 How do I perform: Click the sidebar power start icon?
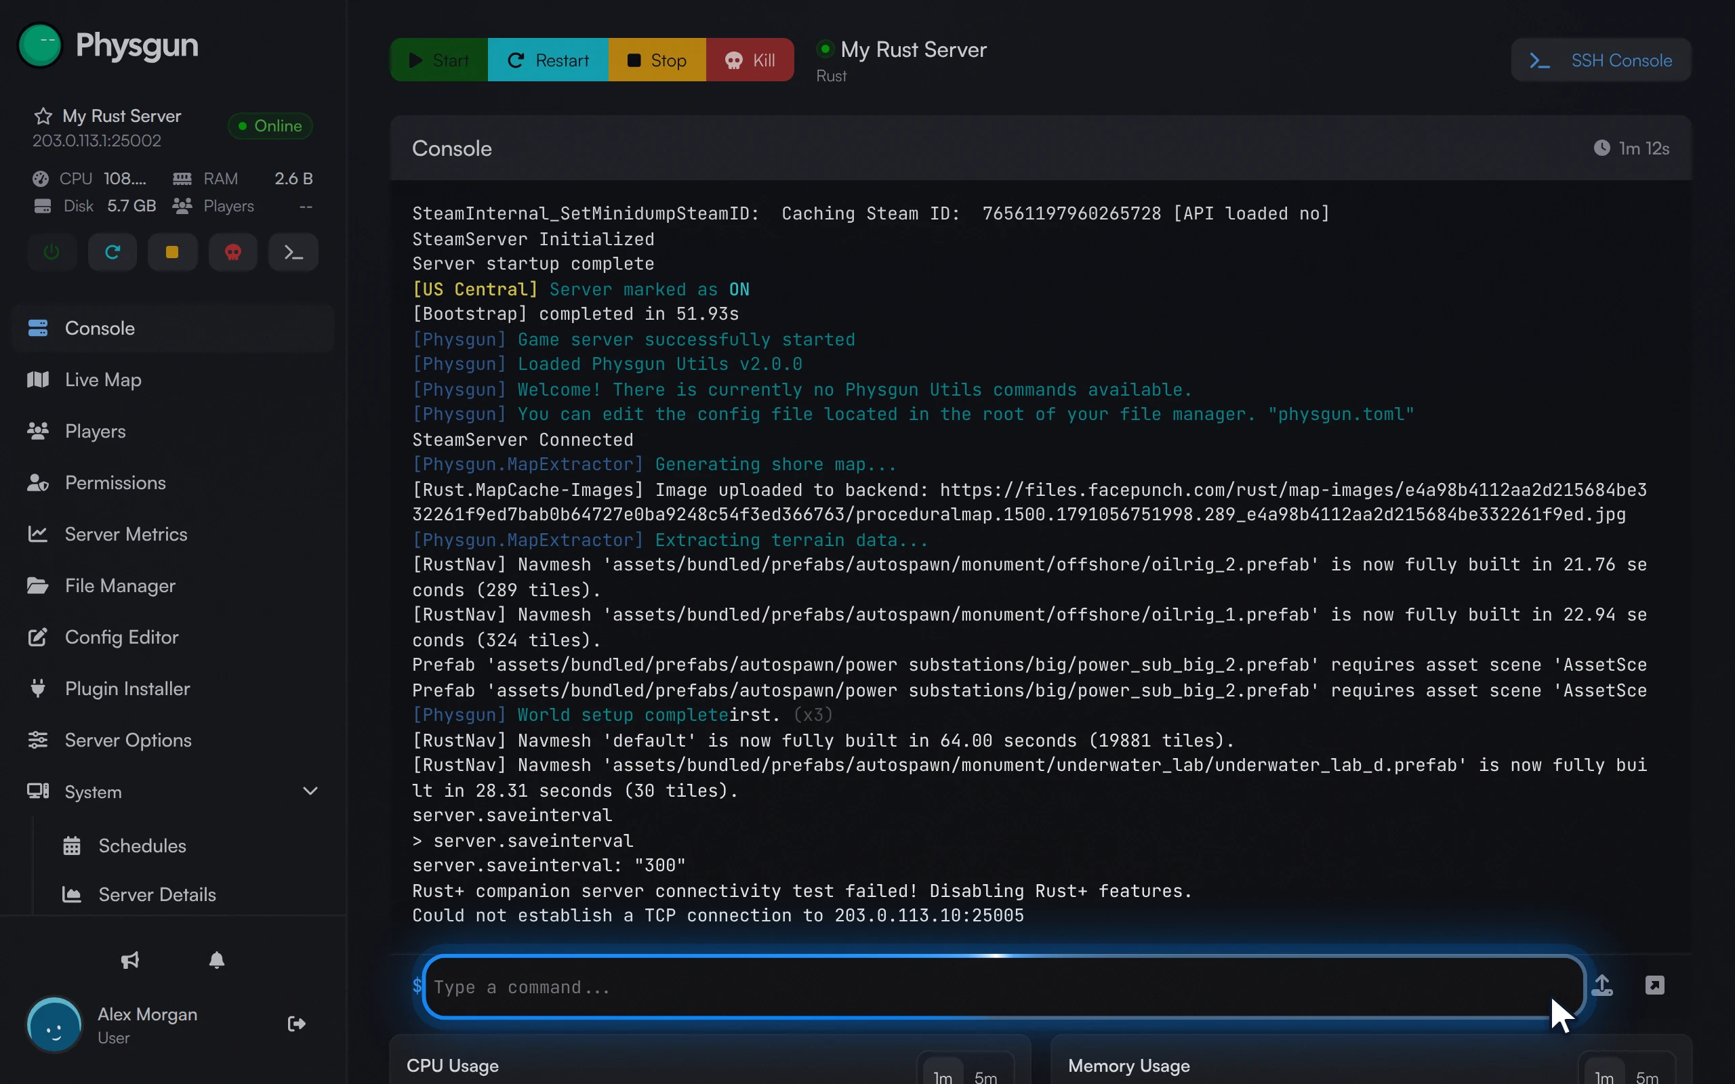point(52,252)
